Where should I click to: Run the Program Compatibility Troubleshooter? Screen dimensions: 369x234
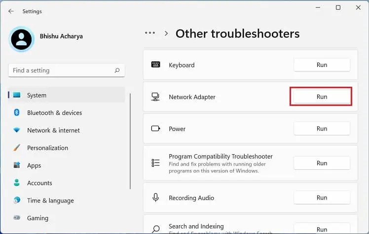coord(322,163)
